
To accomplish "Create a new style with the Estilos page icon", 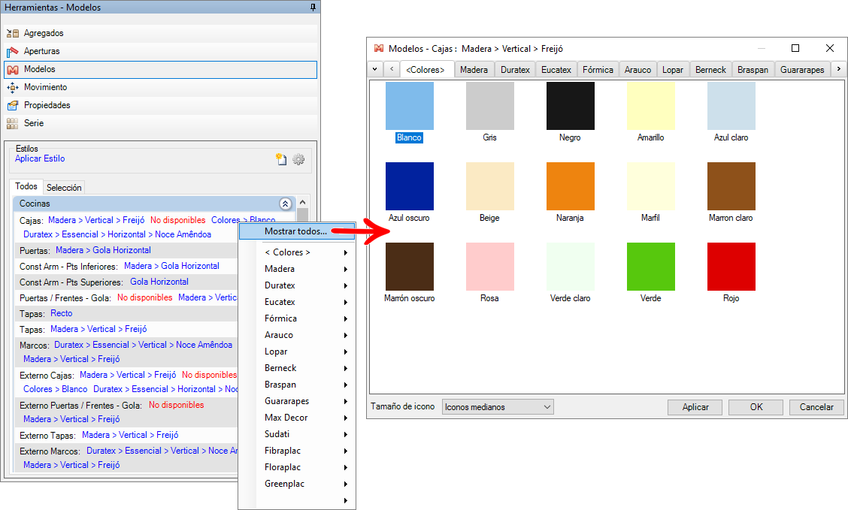I will tap(281, 159).
